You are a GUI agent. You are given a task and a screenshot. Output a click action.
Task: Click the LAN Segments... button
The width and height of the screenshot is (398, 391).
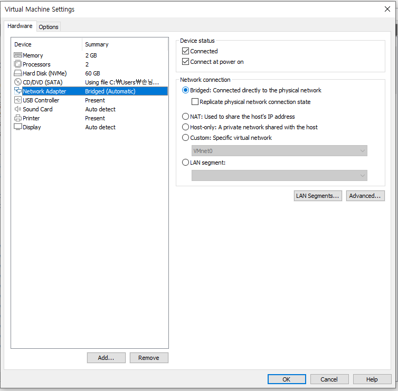click(318, 196)
